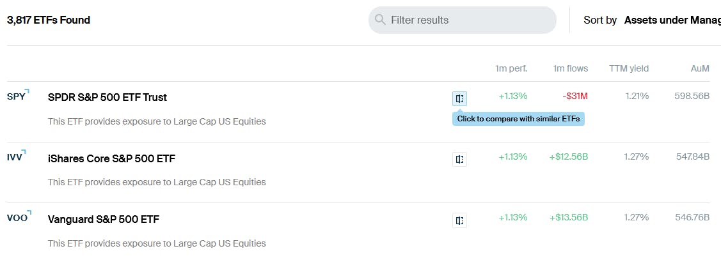Screen dimensions: 721x260
Task: Click the magnifier icon in the filter box
Action: 381,20
